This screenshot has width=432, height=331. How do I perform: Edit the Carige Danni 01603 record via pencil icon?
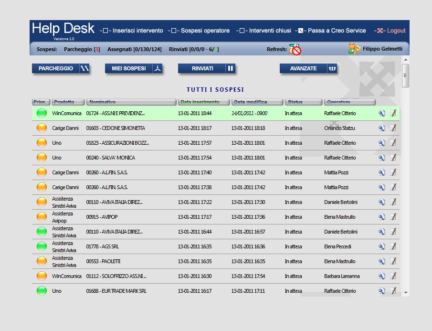392,128
